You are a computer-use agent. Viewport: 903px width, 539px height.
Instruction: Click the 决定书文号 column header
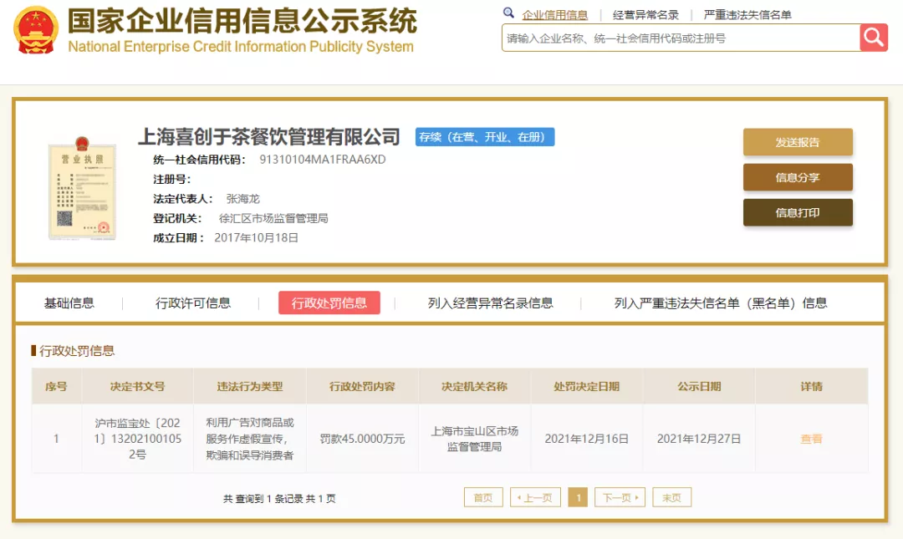(138, 386)
